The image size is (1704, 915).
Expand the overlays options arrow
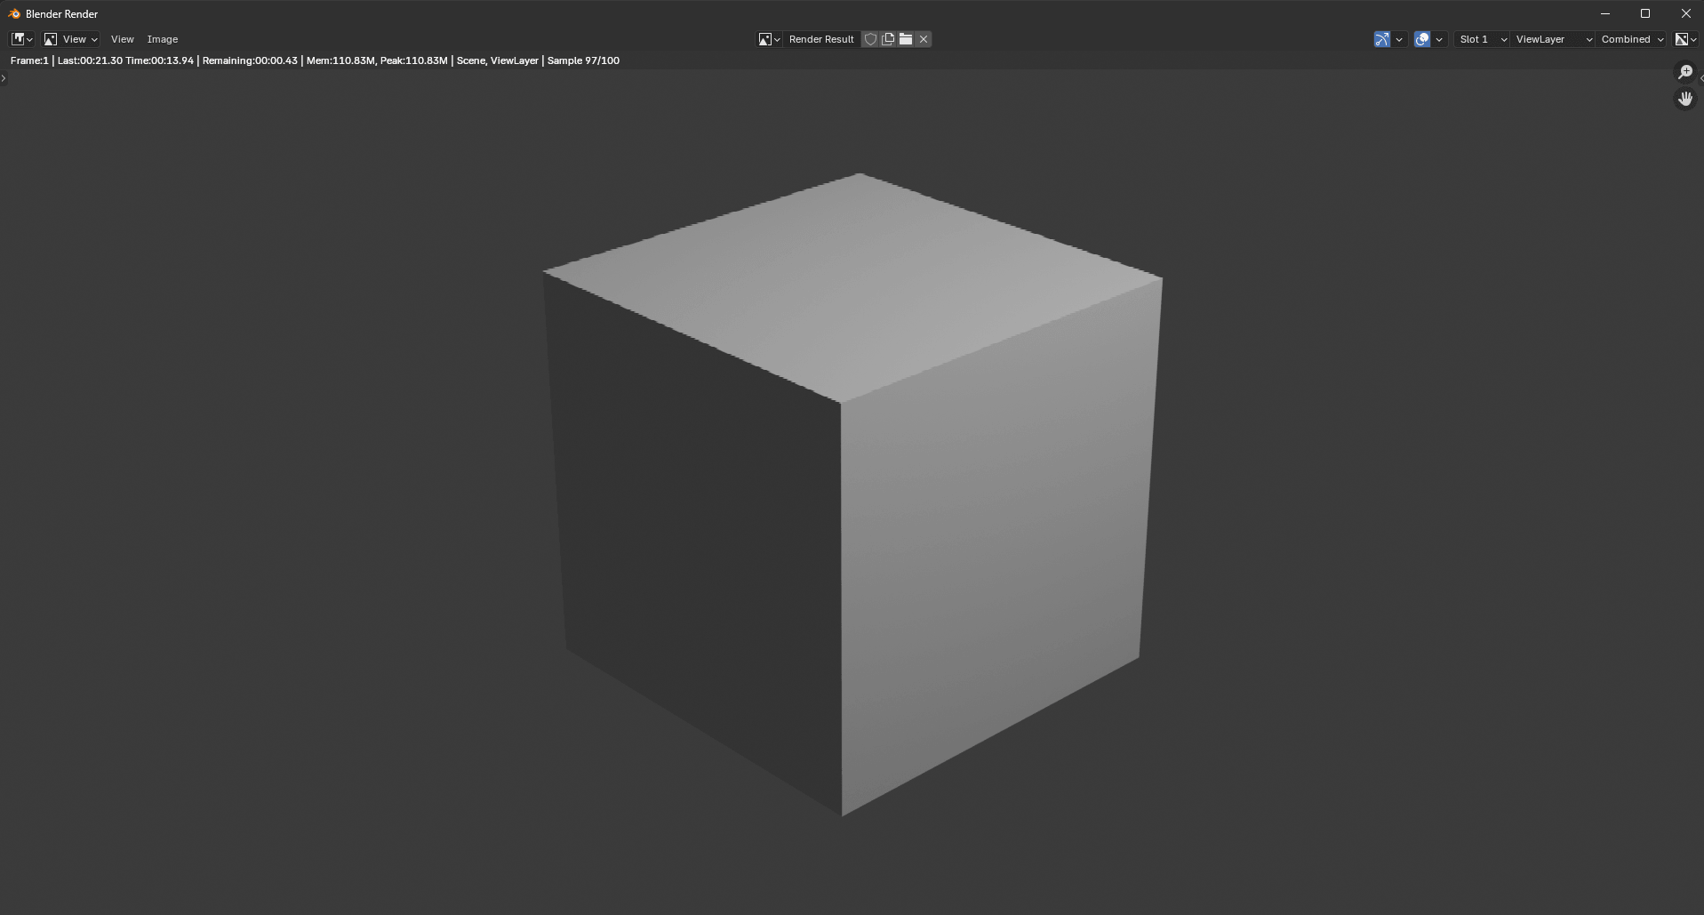pos(1439,39)
